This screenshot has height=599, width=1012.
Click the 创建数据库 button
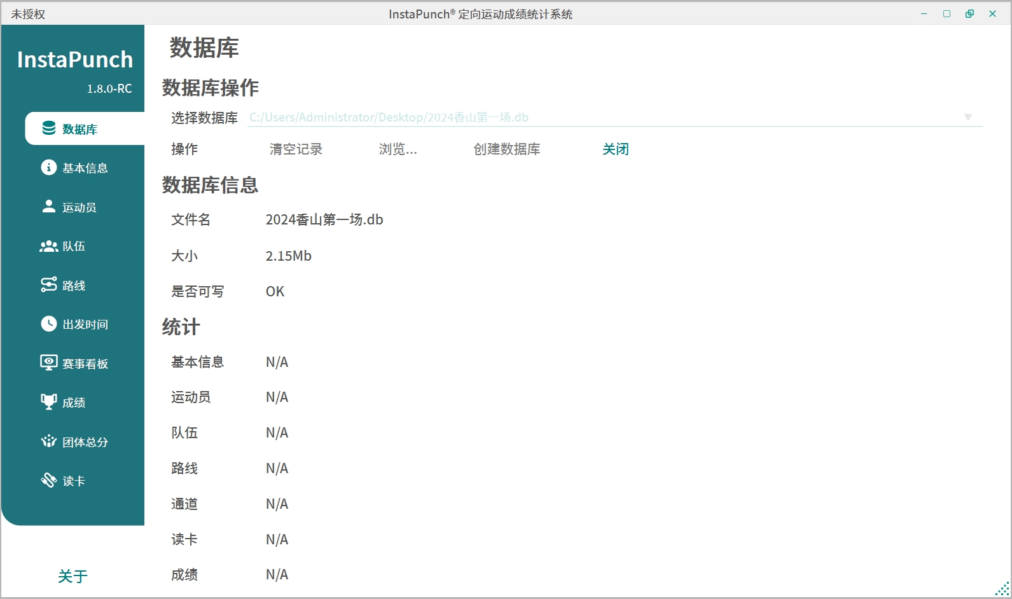click(x=506, y=149)
